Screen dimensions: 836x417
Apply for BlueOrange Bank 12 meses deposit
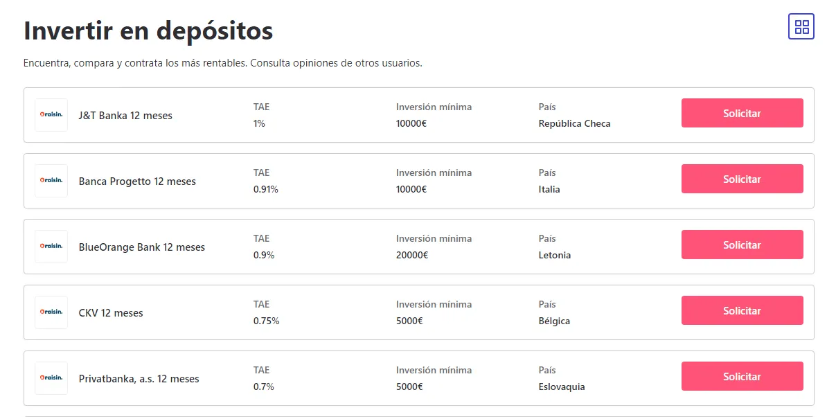point(742,245)
